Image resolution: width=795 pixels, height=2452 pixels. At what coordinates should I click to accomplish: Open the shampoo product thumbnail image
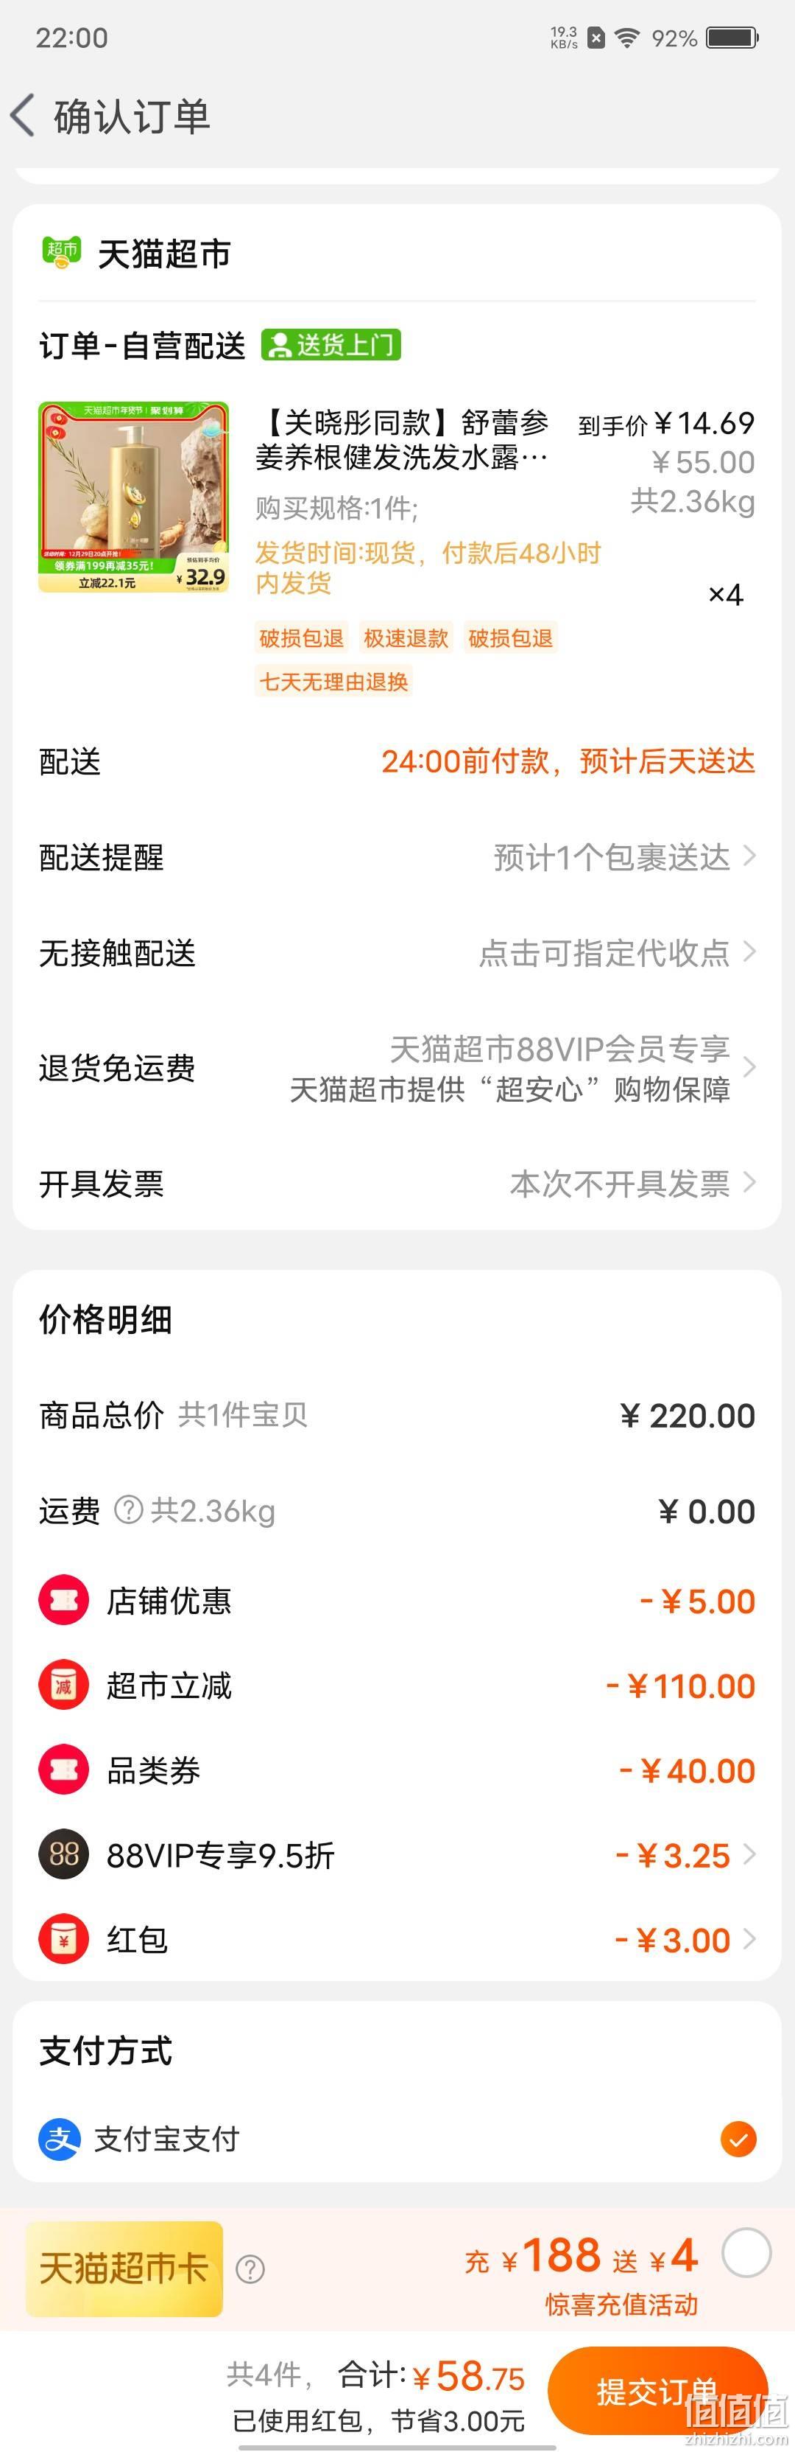click(x=134, y=497)
